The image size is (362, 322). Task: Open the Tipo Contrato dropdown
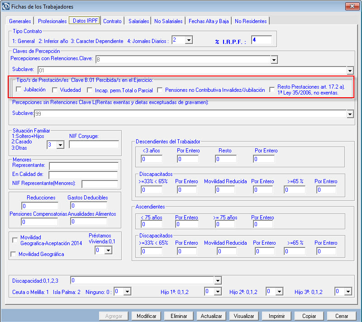[x=189, y=40]
